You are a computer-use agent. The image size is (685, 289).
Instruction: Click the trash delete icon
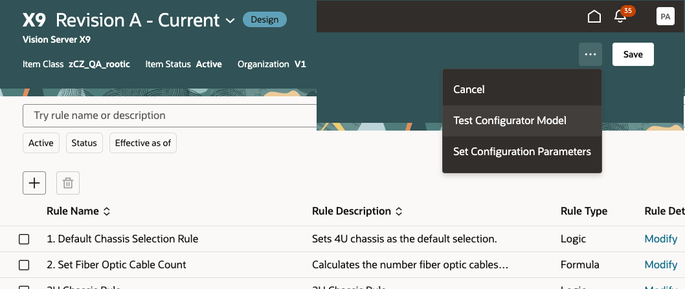[x=68, y=184]
